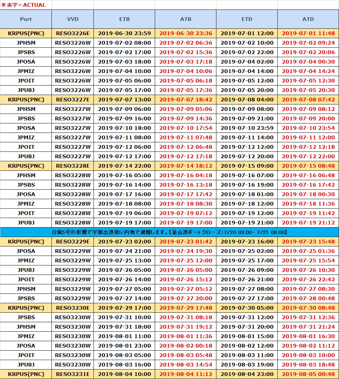Viewport: 339px width, 379px height.
Task: Click ETD value 2019-07-10 23:59
Action: (247, 128)
